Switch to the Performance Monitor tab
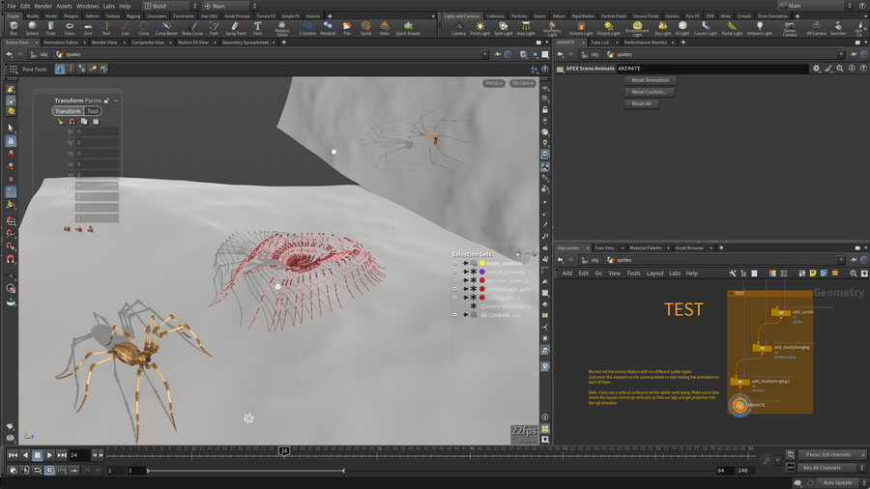This screenshot has height=489, width=870. (x=646, y=43)
